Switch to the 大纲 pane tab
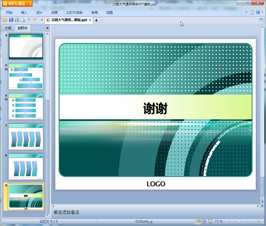Viewport: 266px width, 226px height. click(x=8, y=28)
